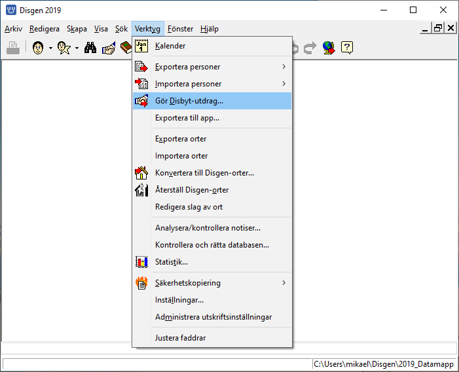
Task: Open Statistik... from the menu
Action: (212, 262)
